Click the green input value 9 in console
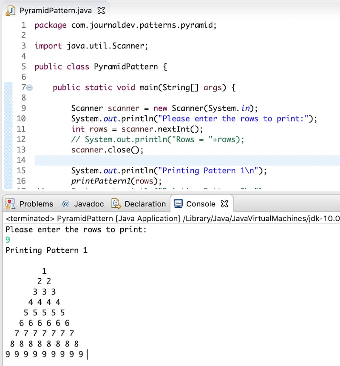 click(8, 240)
